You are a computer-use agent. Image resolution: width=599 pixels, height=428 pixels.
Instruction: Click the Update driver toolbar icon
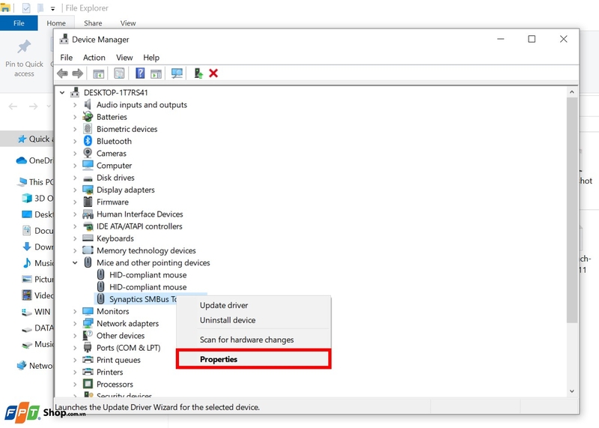(x=198, y=73)
